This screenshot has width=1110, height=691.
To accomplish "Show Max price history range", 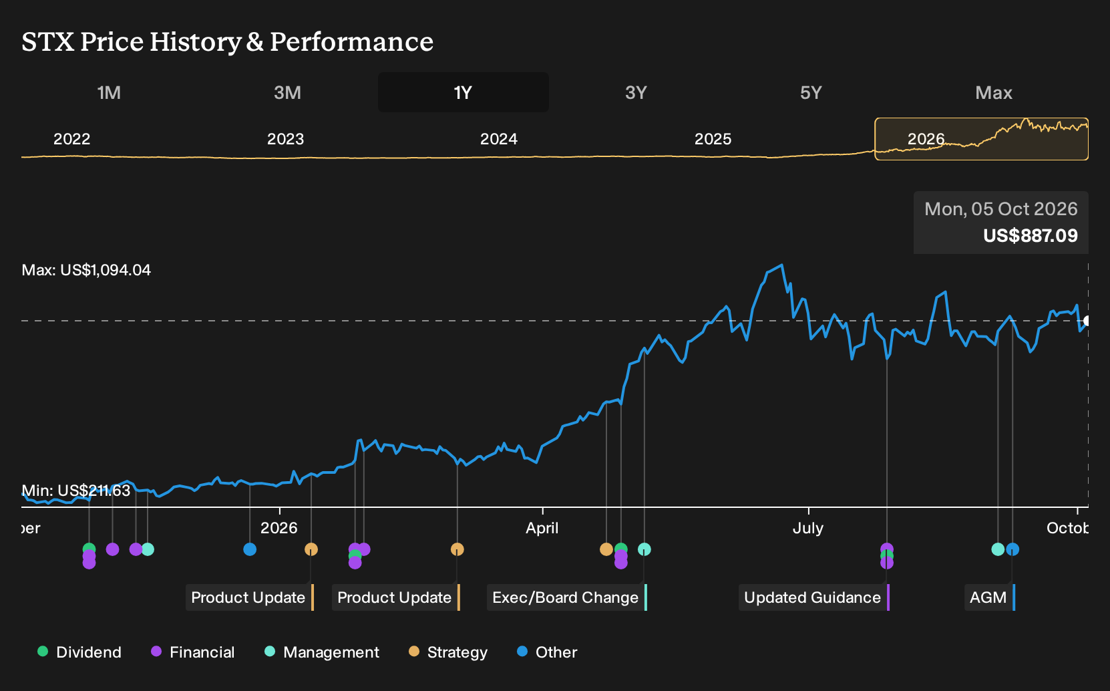I will pyautogui.click(x=994, y=92).
